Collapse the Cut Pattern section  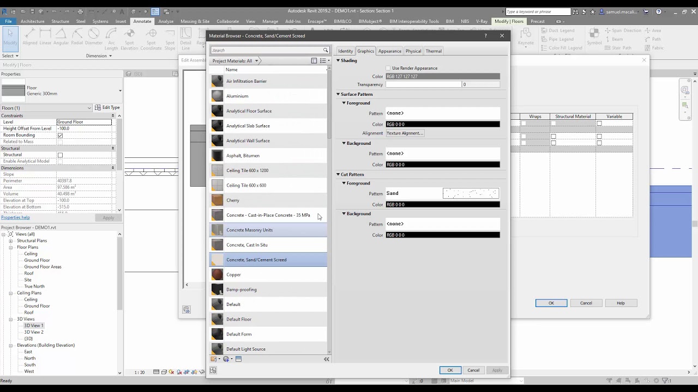tap(338, 174)
